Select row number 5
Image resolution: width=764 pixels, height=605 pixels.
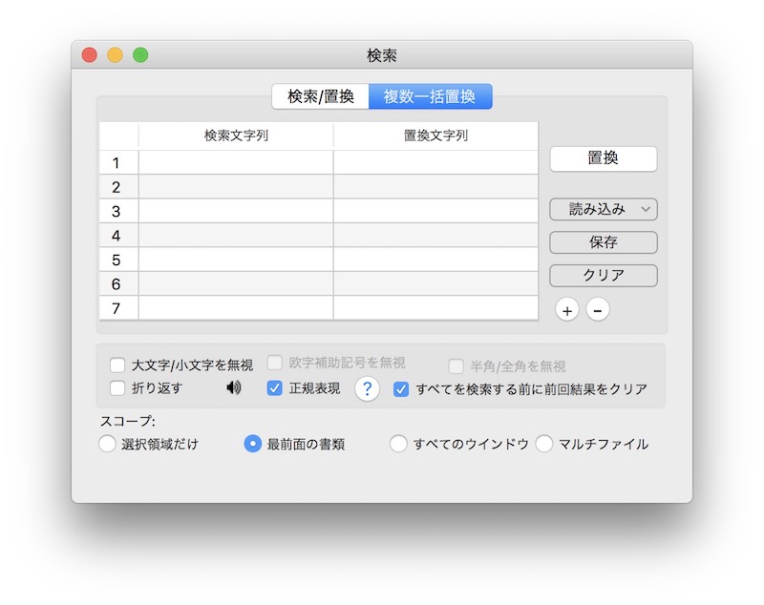[118, 260]
